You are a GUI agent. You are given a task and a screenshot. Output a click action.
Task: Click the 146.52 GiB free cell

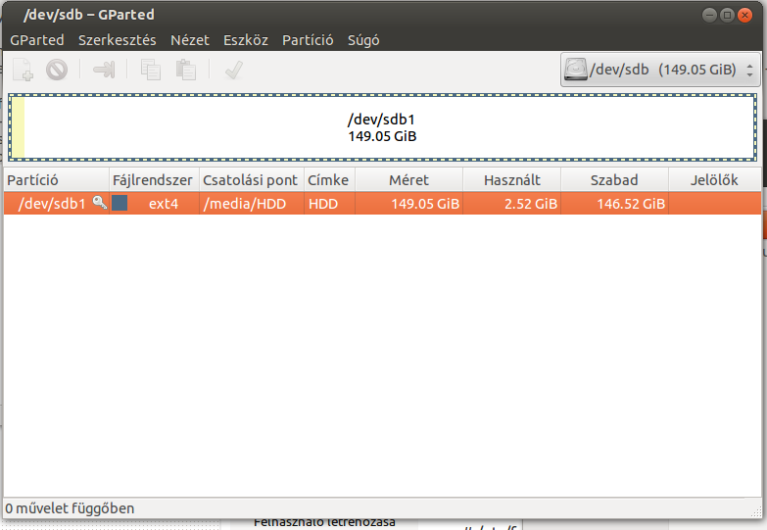(614, 203)
